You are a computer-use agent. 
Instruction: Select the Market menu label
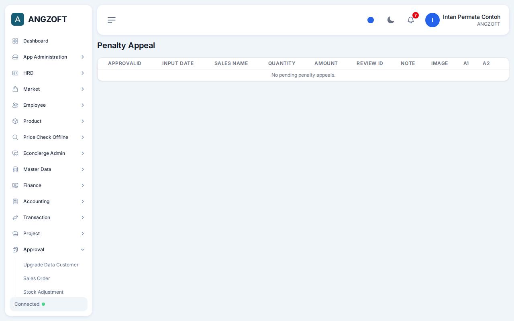31,89
